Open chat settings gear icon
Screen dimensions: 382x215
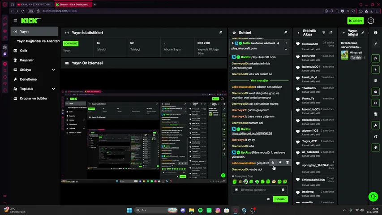(x=268, y=199)
